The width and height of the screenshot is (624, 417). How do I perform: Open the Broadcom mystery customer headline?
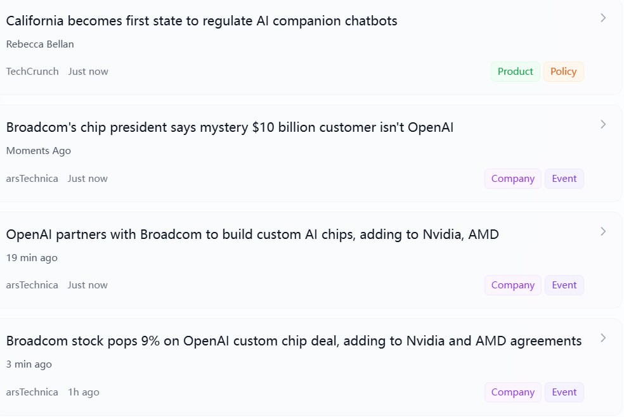pos(230,127)
